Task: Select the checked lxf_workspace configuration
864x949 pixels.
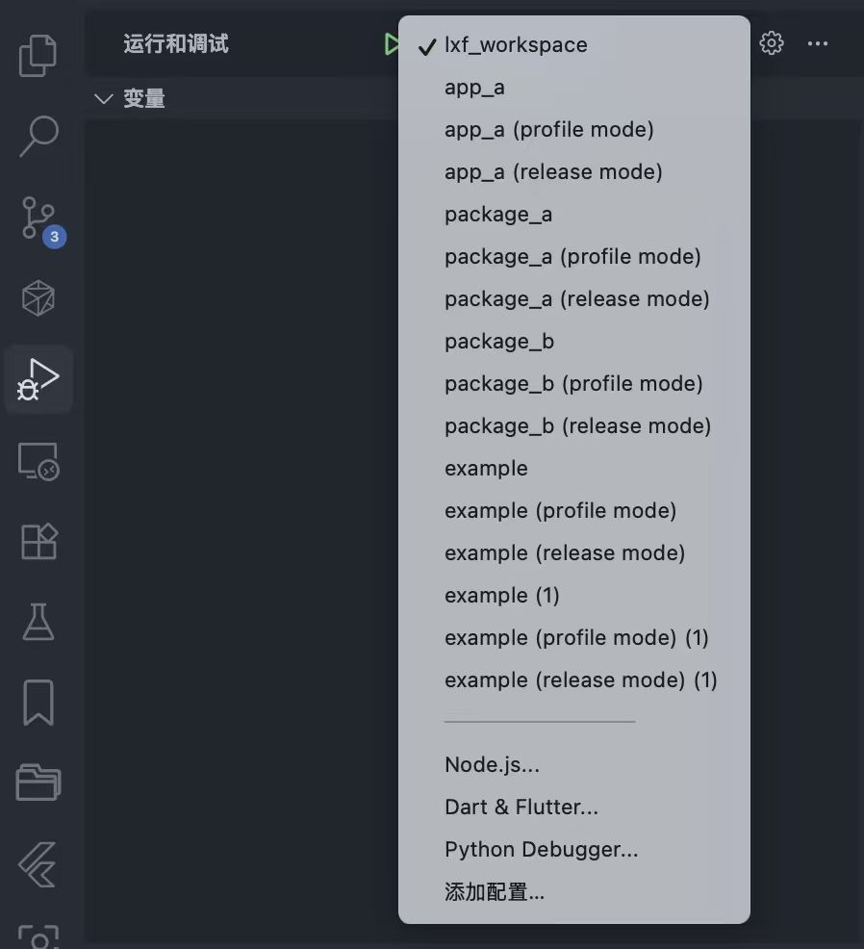Action: tap(516, 45)
